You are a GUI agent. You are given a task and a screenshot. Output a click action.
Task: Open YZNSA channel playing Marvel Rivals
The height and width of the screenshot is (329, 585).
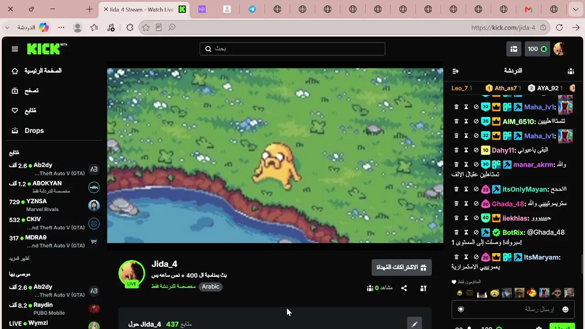54,205
